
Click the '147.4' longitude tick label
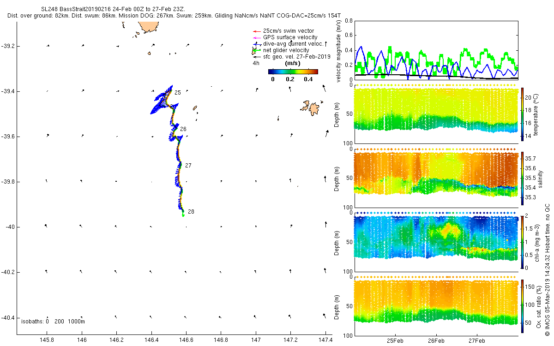(325, 340)
